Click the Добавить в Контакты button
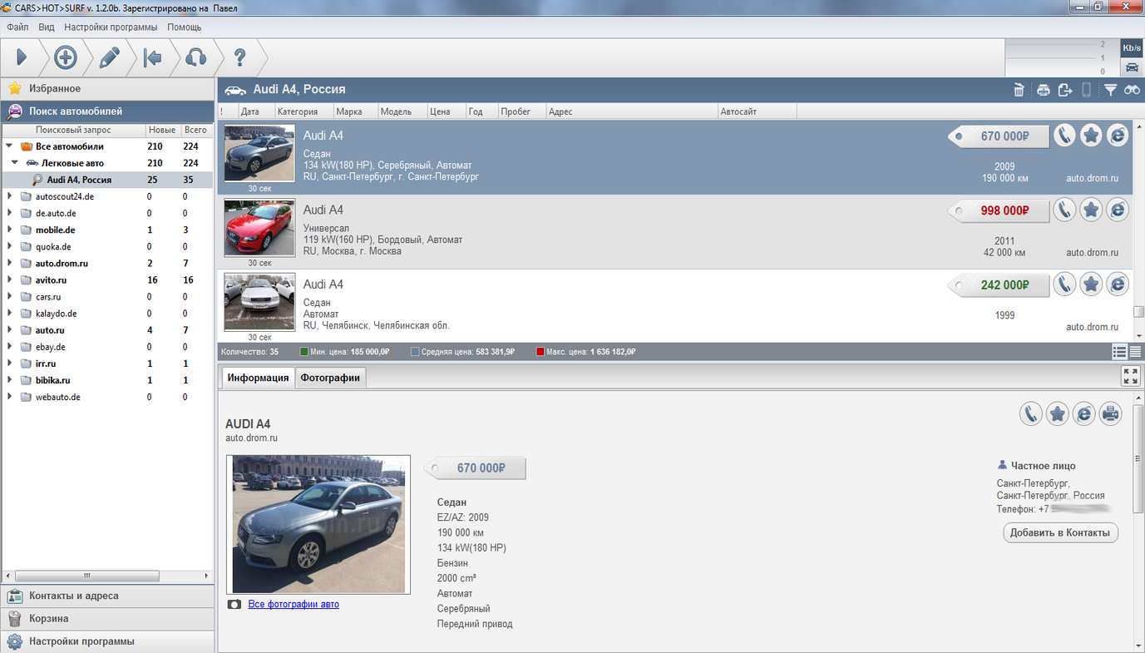Image resolution: width=1145 pixels, height=653 pixels. [1061, 532]
